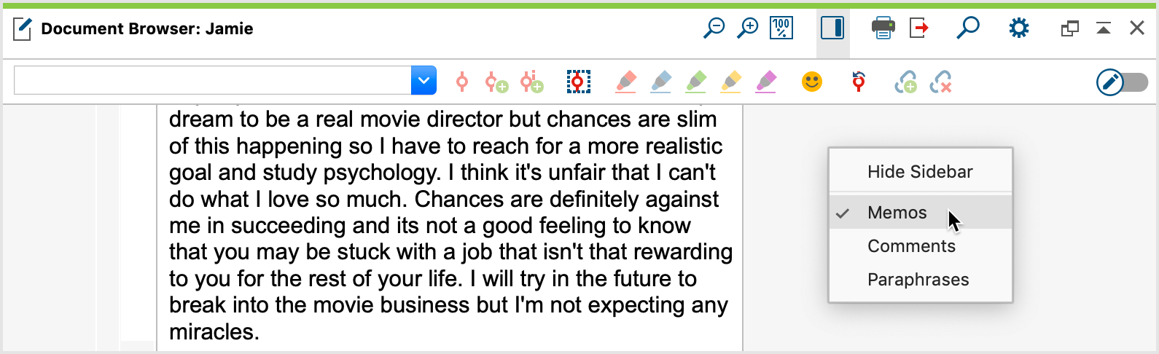This screenshot has height=354, width=1159.
Task: Open search with the magnifying glass icon
Action: (x=967, y=28)
